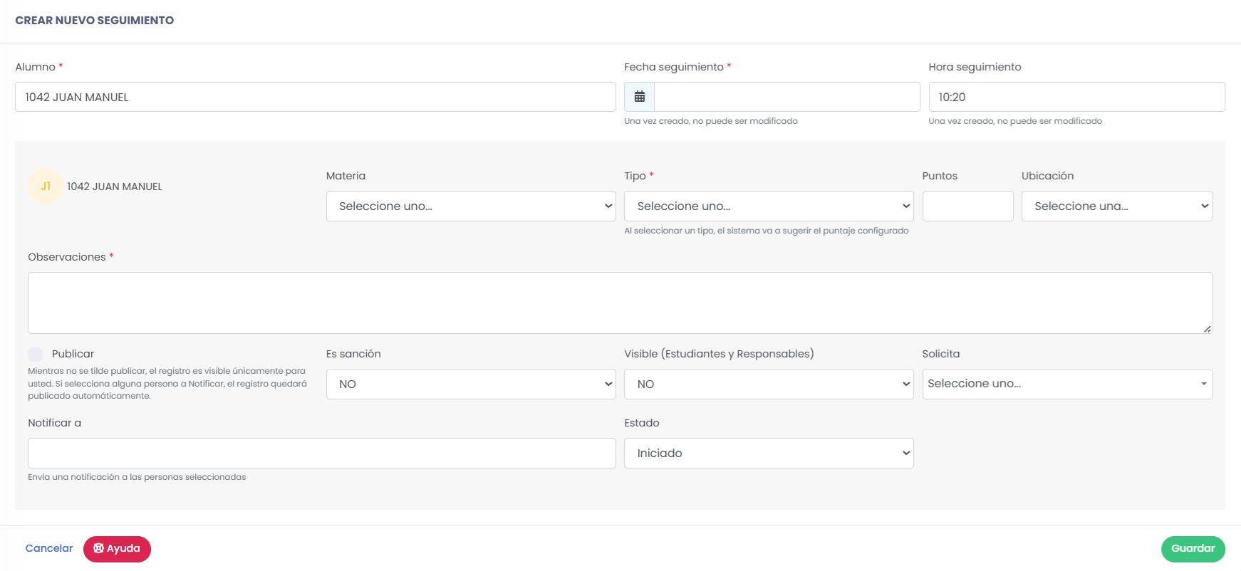Click the Cancelar link
The image size is (1241, 571).
(x=49, y=548)
